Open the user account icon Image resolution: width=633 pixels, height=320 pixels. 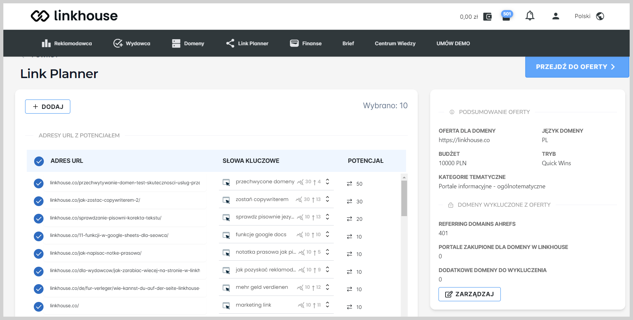pos(556,16)
